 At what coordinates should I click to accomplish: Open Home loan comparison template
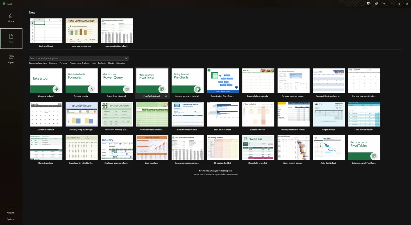pyautogui.click(x=81, y=33)
